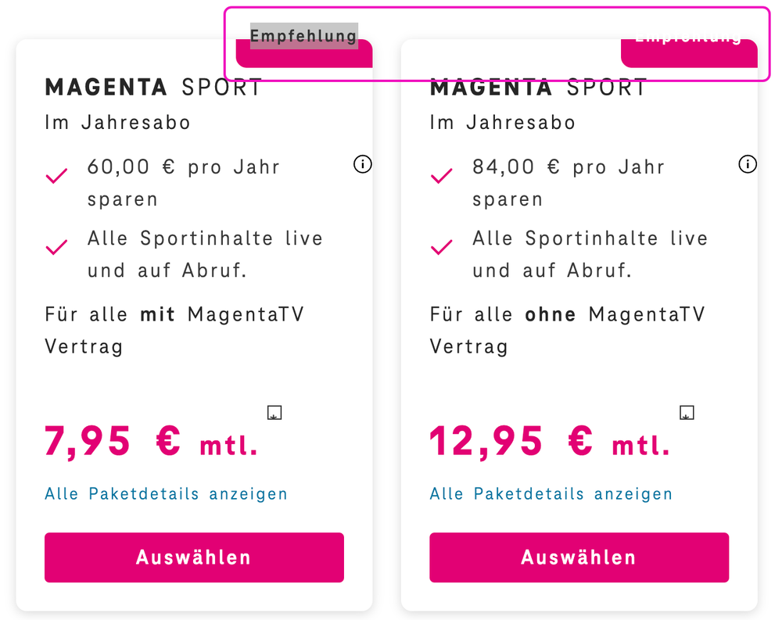Select the checkmark beside "84,00 € pro Jahr sparen"
Image resolution: width=782 pixels, height=620 pixels.
[x=441, y=175]
